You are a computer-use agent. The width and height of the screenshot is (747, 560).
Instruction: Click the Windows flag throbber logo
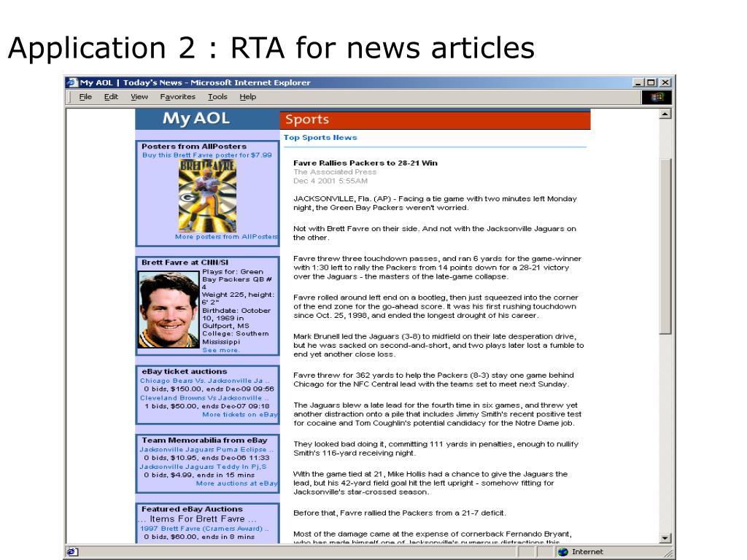(657, 97)
